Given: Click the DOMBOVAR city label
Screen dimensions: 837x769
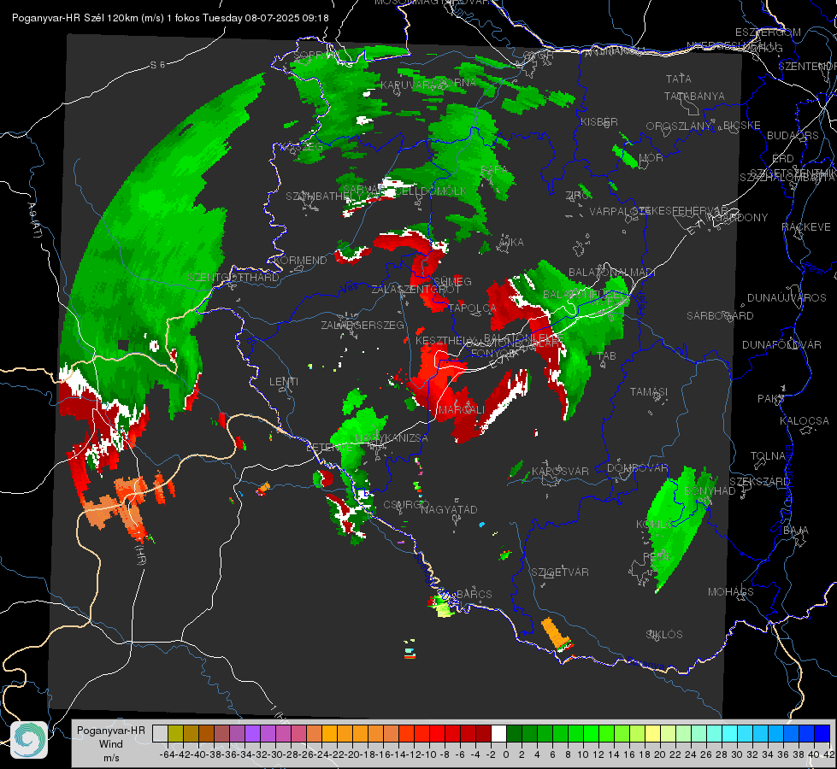Looking at the screenshot, I should (637, 468).
